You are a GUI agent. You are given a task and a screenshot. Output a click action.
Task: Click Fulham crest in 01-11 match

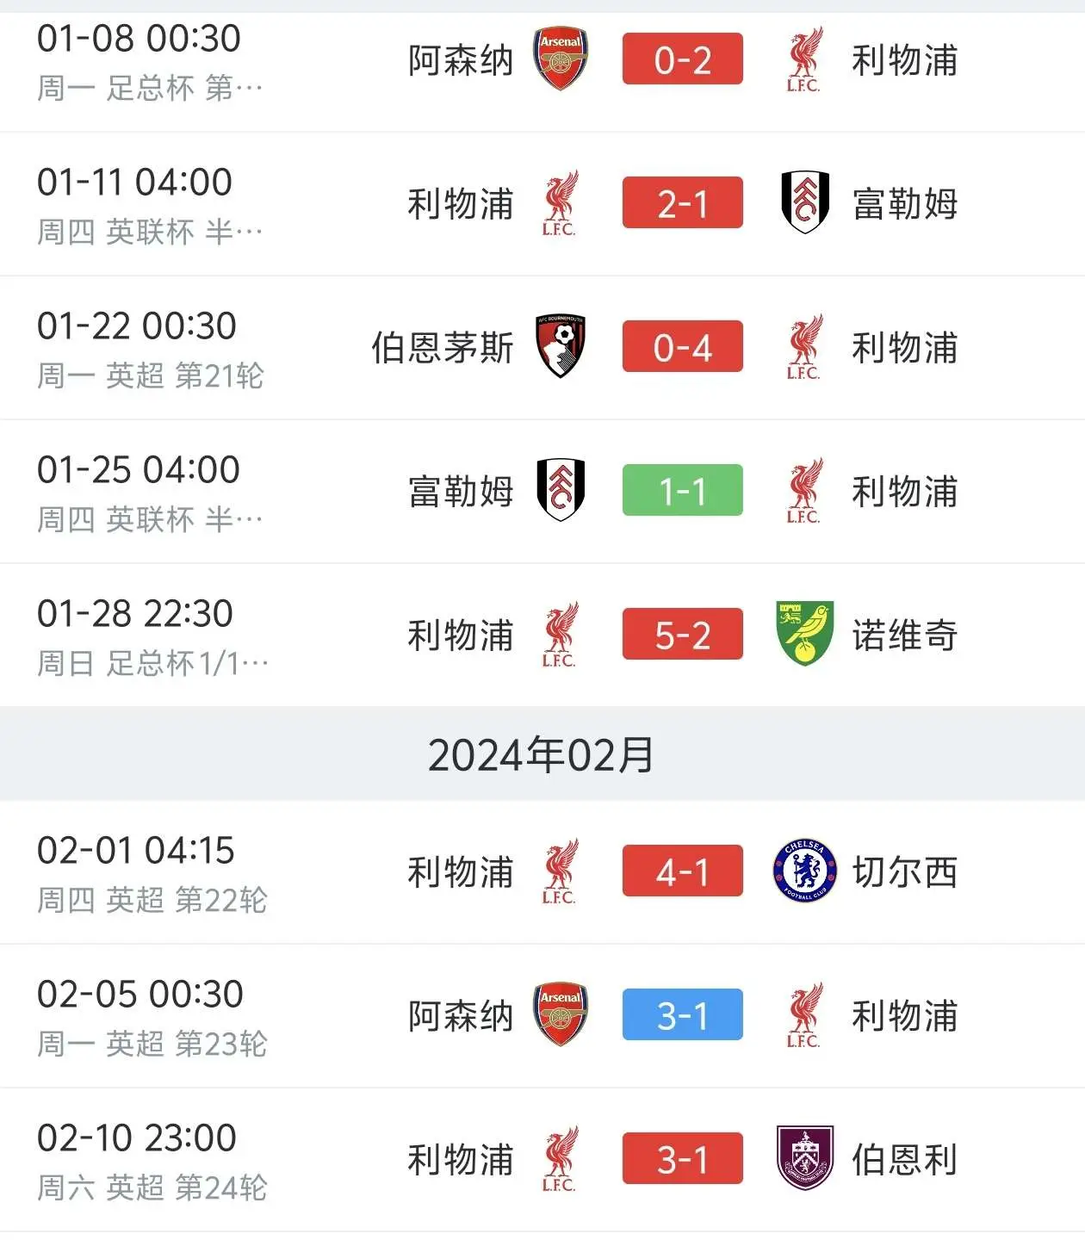click(805, 202)
